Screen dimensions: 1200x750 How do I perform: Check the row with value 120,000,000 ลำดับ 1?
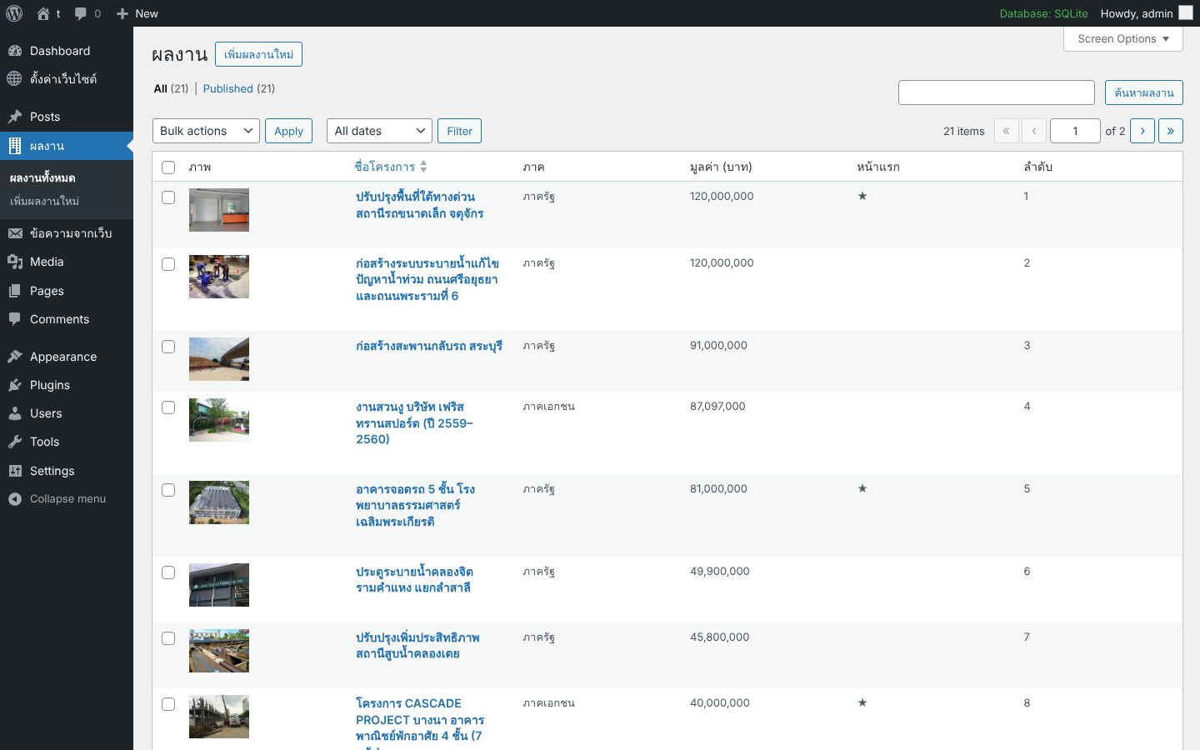(x=168, y=197)
